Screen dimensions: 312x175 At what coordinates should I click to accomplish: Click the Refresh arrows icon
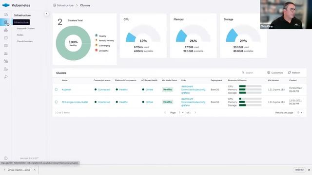pos(289,72)
